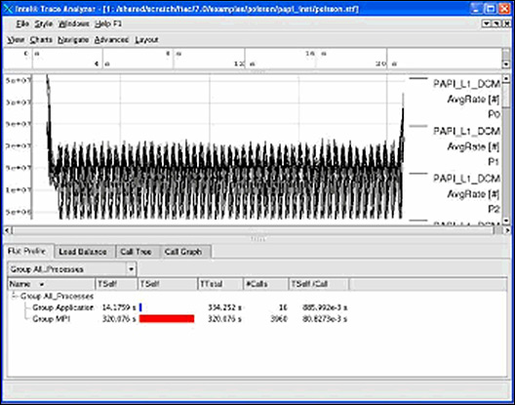
Task: Sort by the #Calls column header
Action: (265, 284)
